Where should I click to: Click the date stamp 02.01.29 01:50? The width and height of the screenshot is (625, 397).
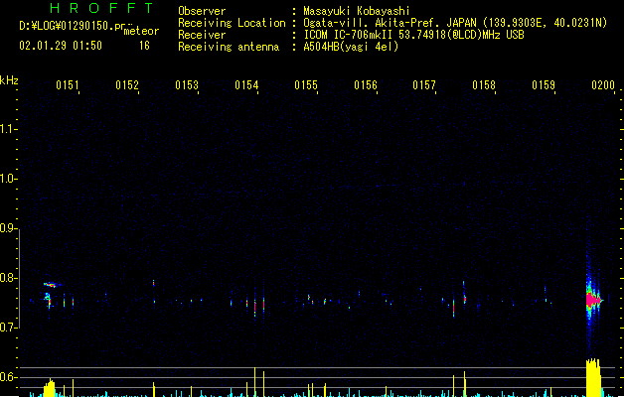[61, 46]
